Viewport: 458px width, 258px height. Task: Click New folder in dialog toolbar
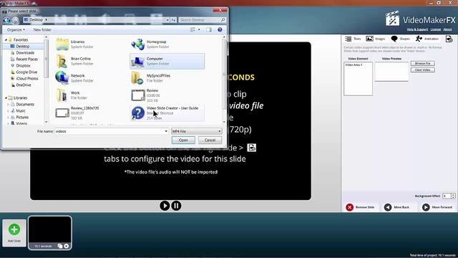(42, 29)
